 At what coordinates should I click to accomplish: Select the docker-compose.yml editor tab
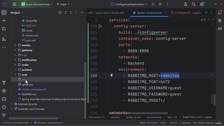coord(149,13)
